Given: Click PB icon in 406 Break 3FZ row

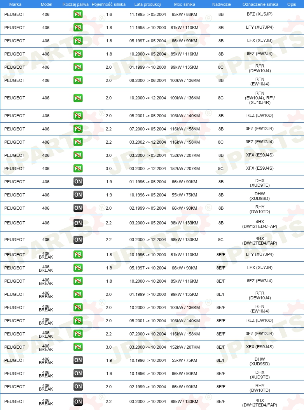Looking at the screenshot, I should point(78,334).
